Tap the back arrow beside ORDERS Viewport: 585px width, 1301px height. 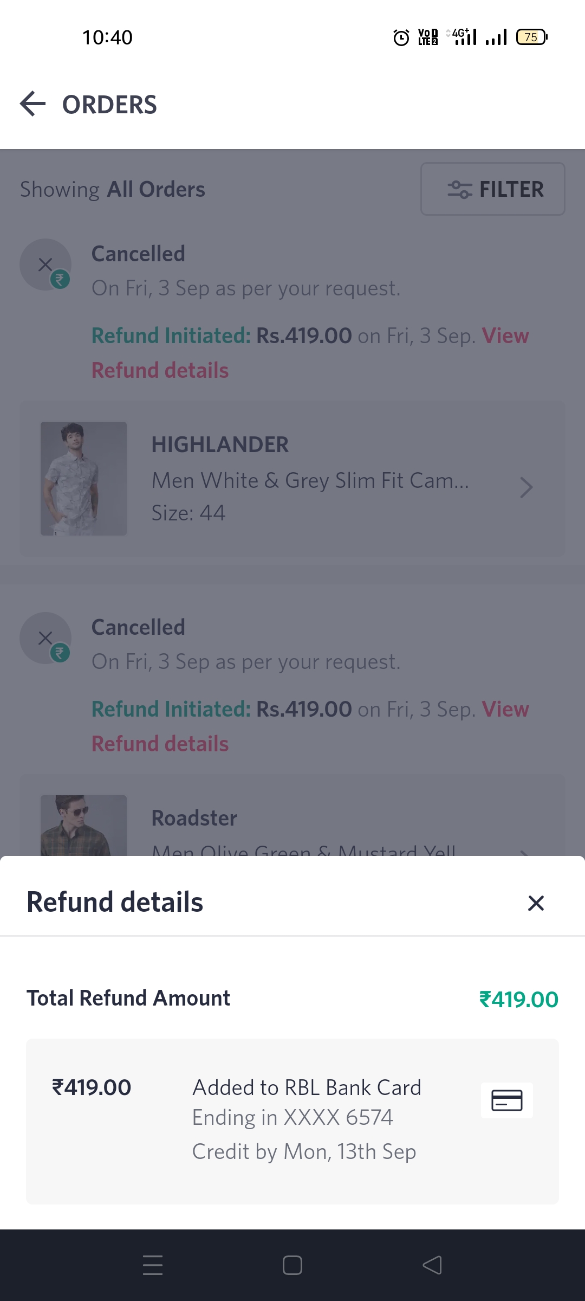point(32,104)
